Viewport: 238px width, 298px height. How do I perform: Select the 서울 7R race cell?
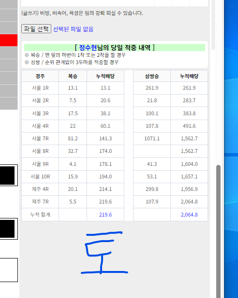[x=40, y=138]
